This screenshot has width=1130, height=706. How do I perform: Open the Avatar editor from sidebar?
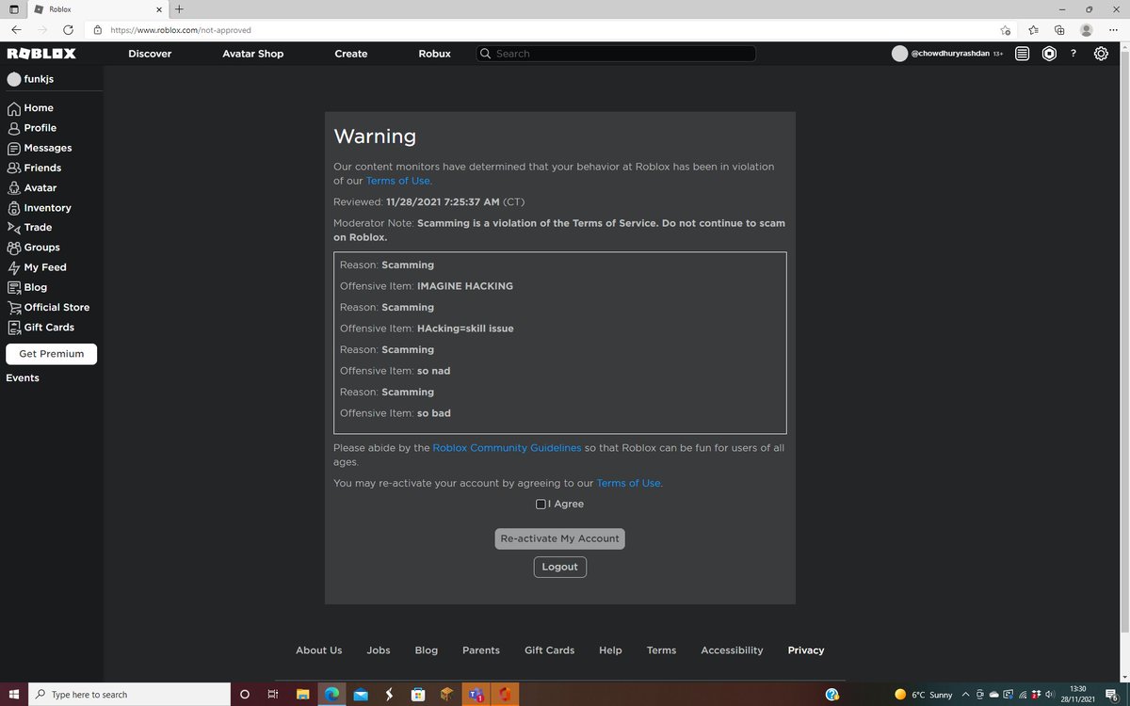click(x=32, y=187)
